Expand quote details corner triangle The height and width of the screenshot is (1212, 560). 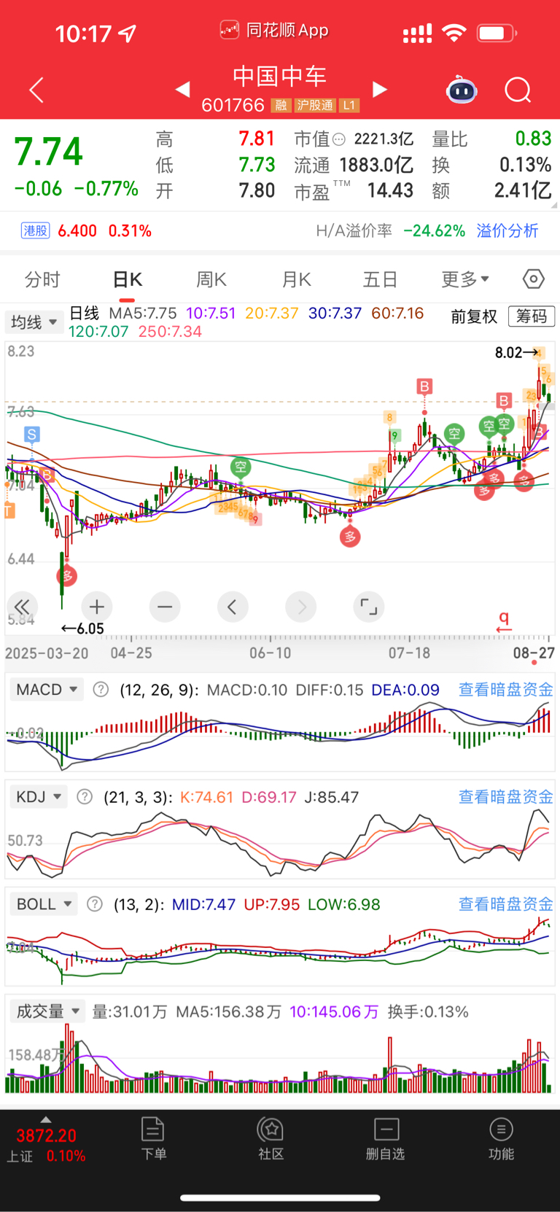[555, 206]
